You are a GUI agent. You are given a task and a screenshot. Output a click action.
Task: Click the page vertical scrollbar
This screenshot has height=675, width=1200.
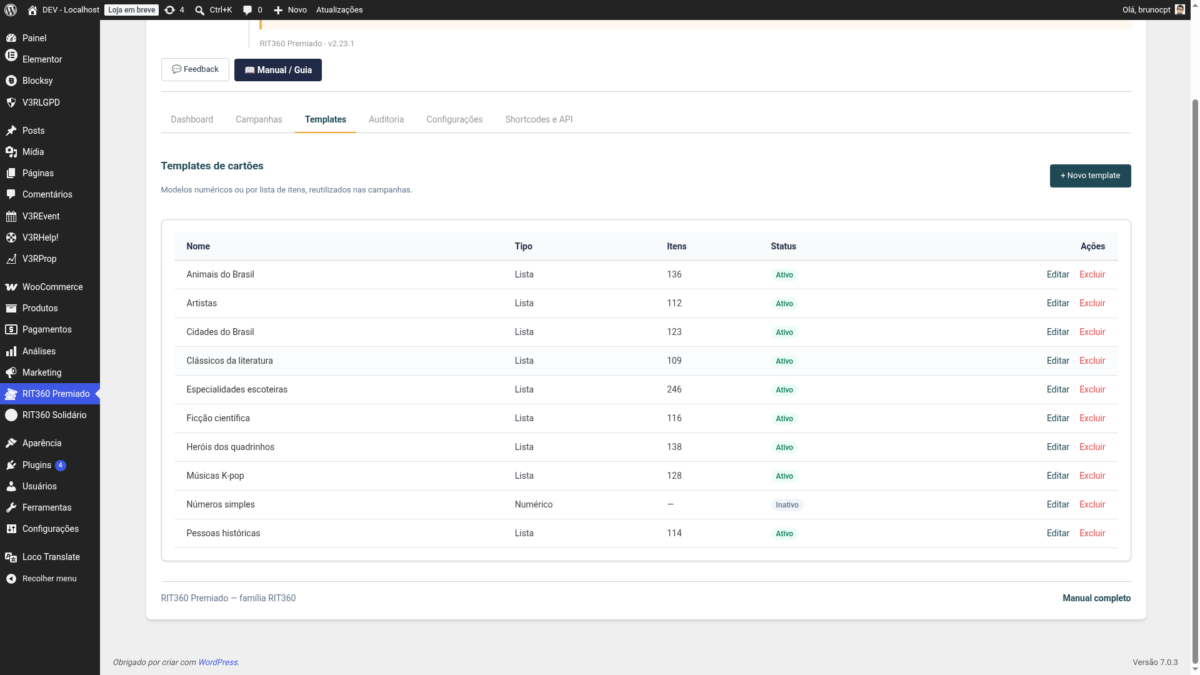[1195, 381]
